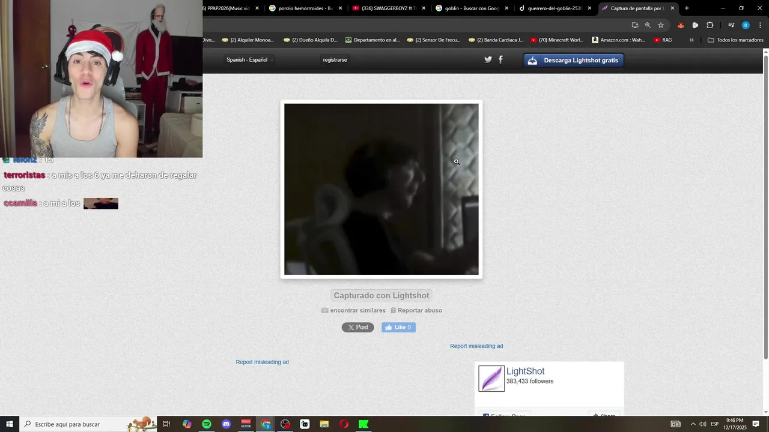This screenshot has height=432, width=769.
Task: Click Reportar abuso link
Action: pos(416,310)
